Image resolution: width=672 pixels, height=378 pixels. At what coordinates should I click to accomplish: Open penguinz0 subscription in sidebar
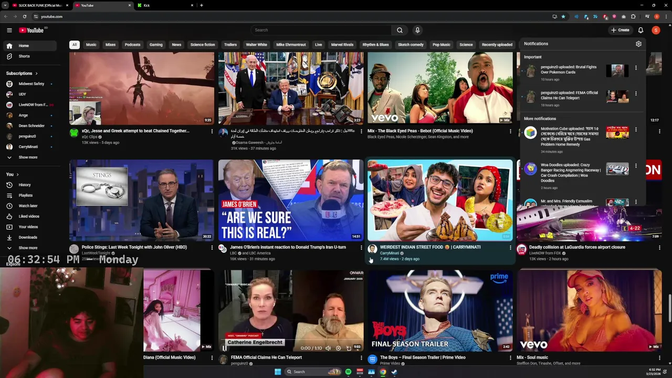point(30,136)
